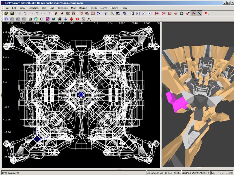Toggle scale lock X button

coord(138,13)
